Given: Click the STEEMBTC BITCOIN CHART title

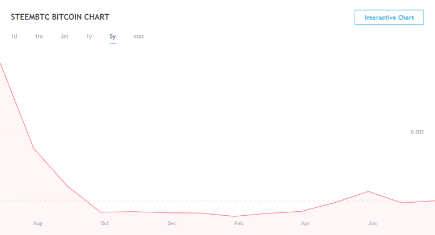Looking at the screenshot, I should (61, 18).
